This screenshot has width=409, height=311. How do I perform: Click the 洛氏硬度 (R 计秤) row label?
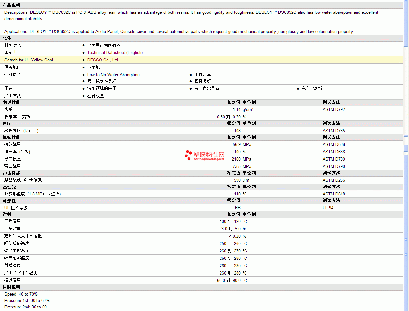pos(21,131)
